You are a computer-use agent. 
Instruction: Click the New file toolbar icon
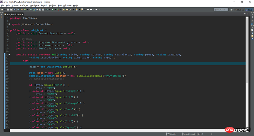click(3, 10)
